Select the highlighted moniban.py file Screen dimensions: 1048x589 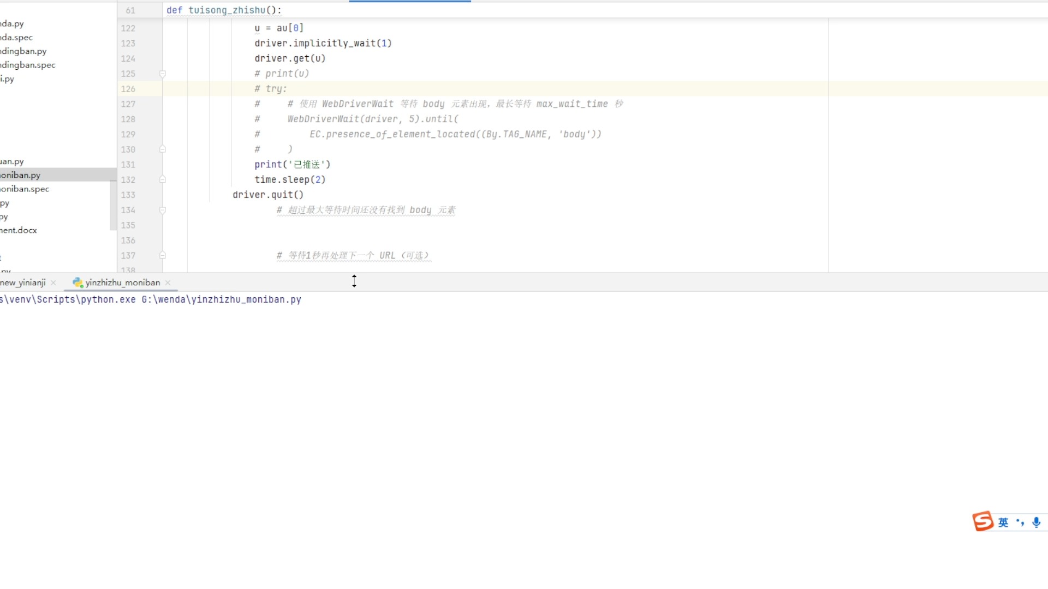point(20,175)
